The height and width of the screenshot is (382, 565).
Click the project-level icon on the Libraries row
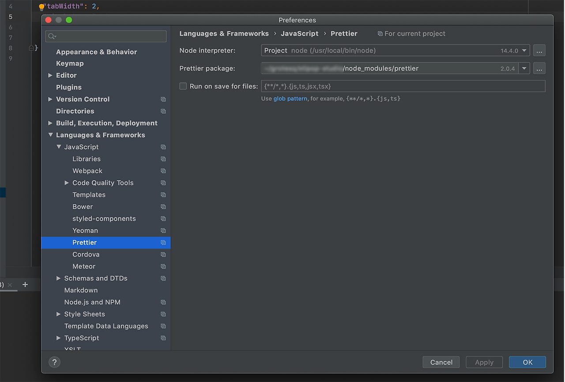(x=163, y=159)
